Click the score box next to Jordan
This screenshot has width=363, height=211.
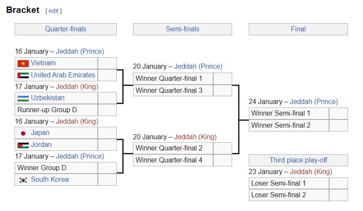pyautogui.click(x=107, y=145)
